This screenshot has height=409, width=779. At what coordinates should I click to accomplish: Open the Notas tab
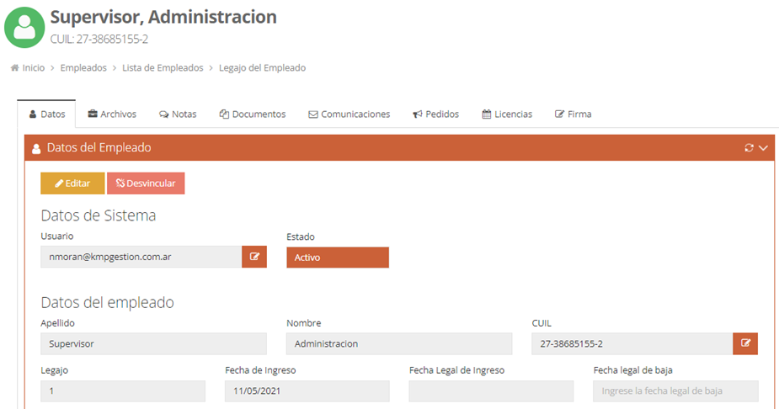(178, 114)
